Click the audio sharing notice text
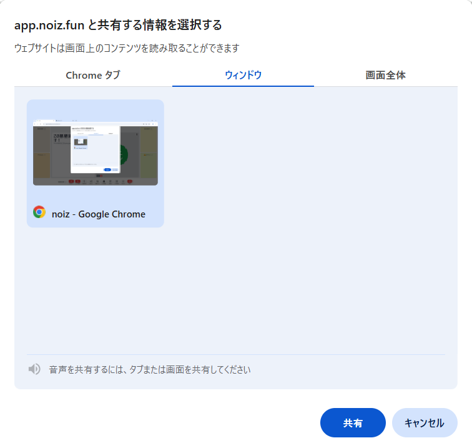Image resolution: width=472 pixels, height=448 pixels. [x=150, y=369]
